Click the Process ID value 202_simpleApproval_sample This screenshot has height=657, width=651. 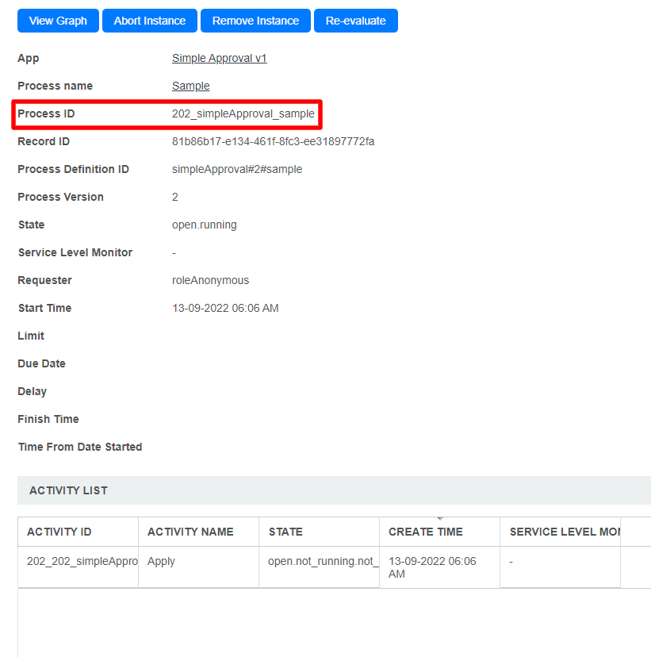tap(243, 114)
